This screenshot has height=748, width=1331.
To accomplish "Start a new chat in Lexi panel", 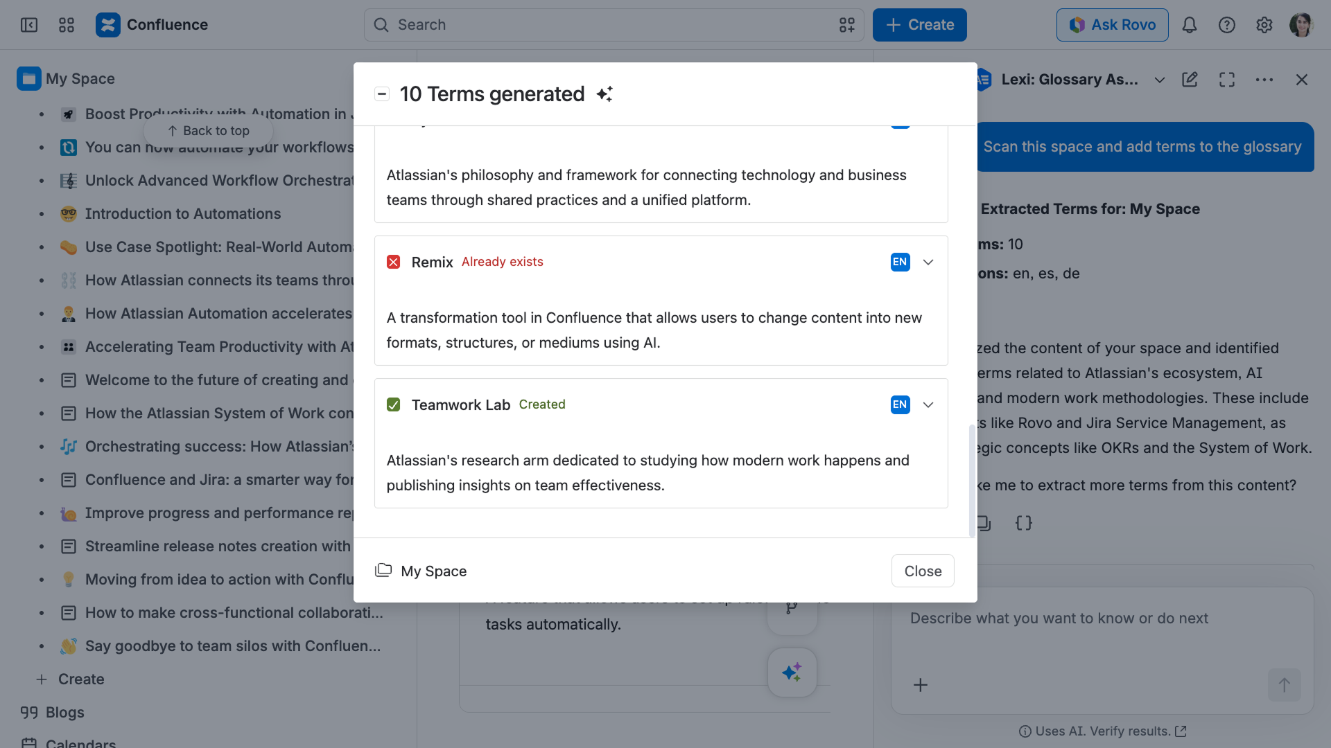I will click(1190, 80).
